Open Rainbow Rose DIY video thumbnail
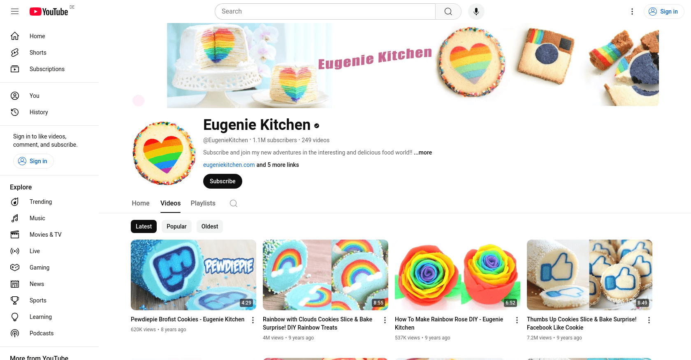Screen dimensions: 691x360 pyautogui.click(x=457, y=275)
